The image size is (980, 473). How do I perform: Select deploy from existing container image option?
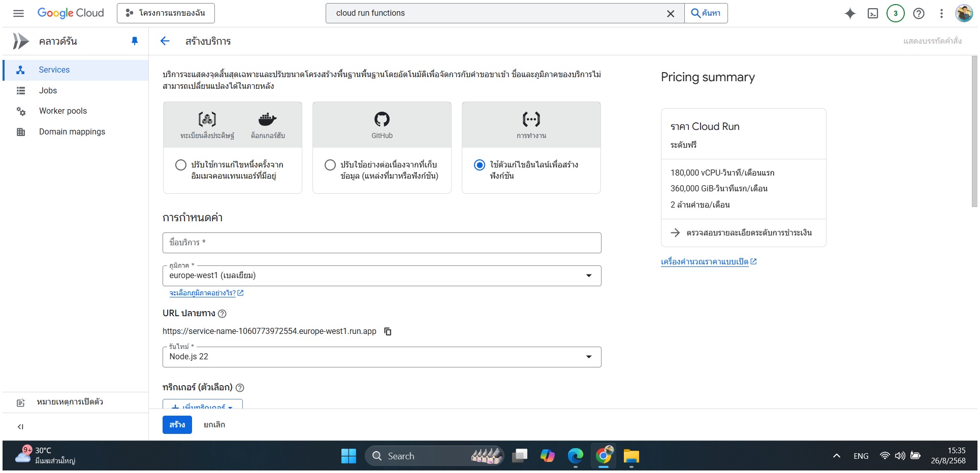181,165
